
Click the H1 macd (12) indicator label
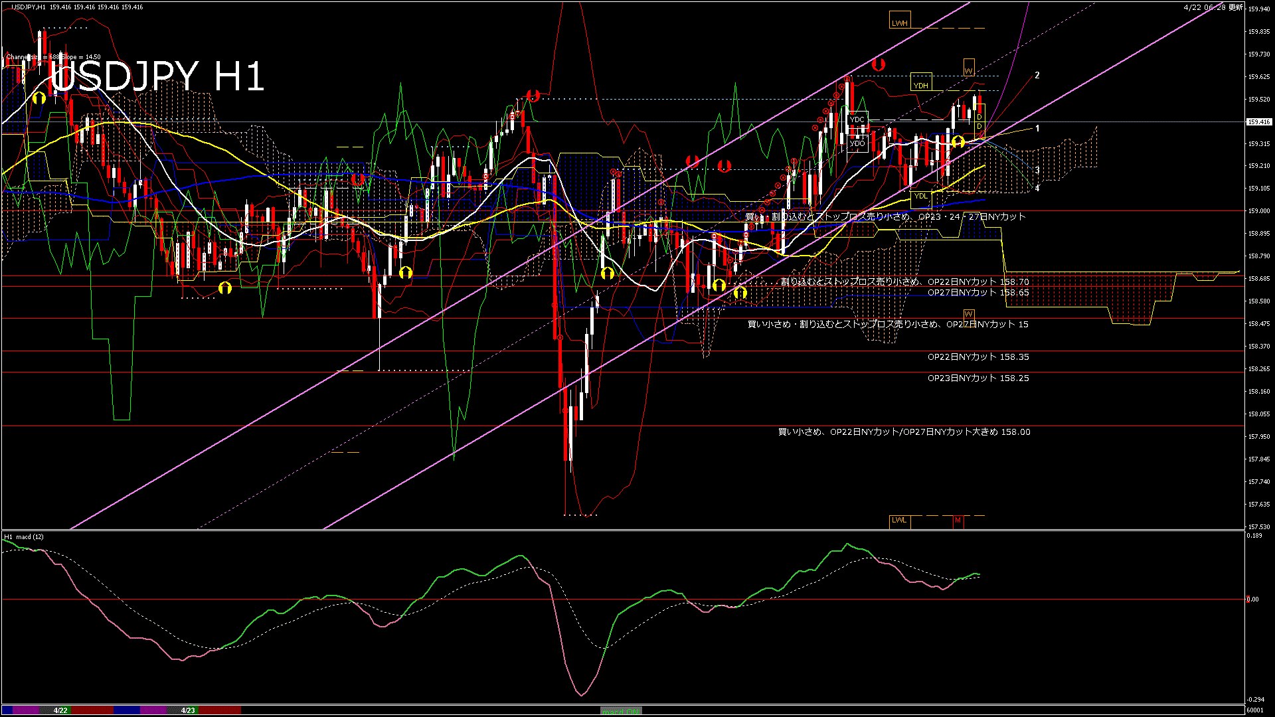(24, 536)
